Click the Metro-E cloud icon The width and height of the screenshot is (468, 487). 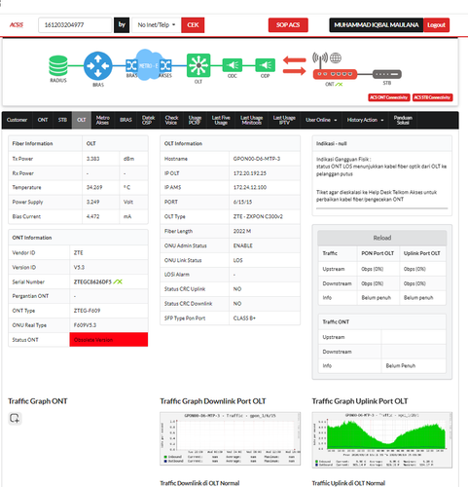point(149,65)
